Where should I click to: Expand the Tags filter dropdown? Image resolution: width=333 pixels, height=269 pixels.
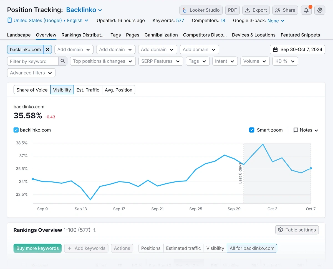click(x=197, y=61)
